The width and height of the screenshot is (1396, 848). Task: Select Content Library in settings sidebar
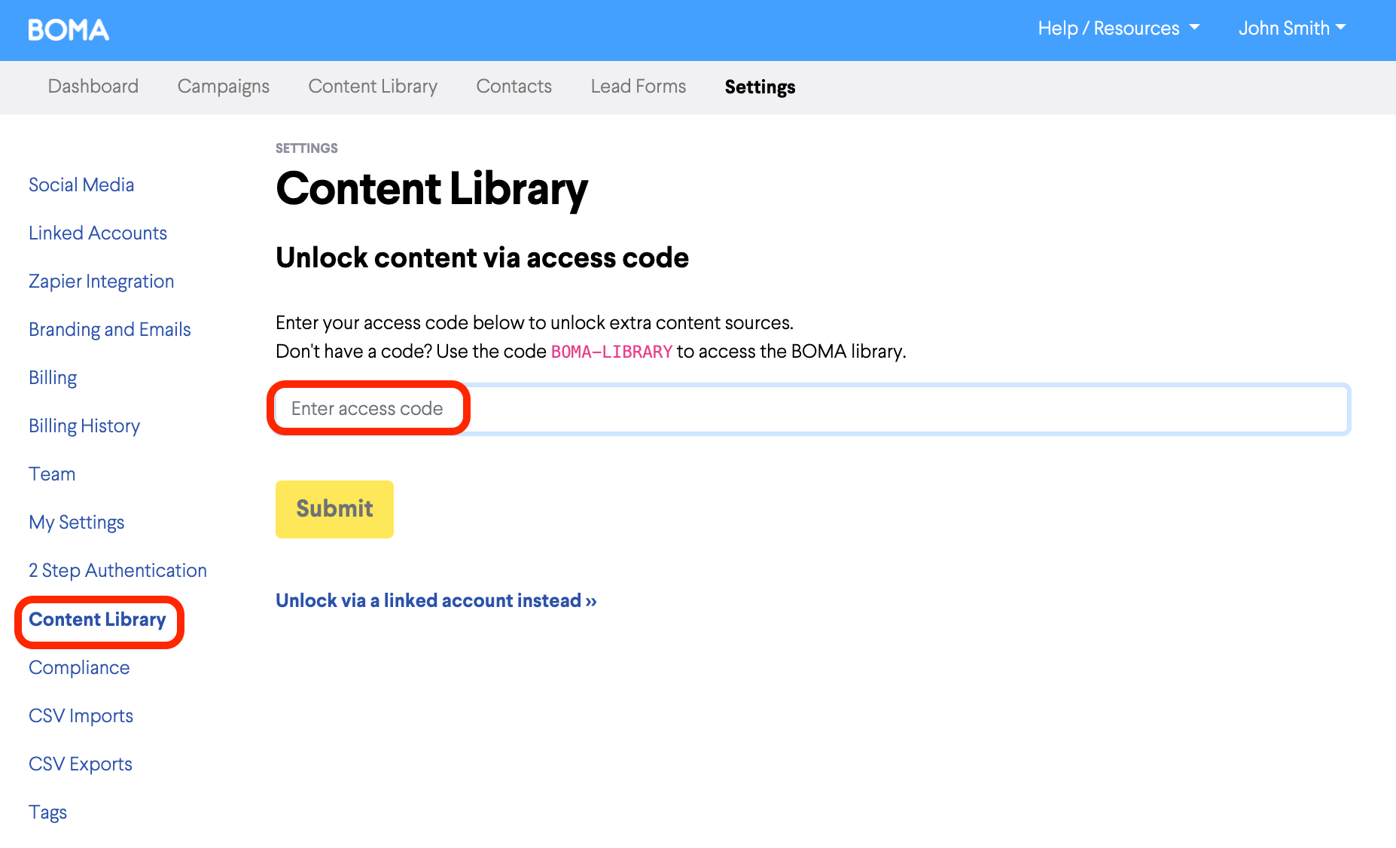(97, 619)
